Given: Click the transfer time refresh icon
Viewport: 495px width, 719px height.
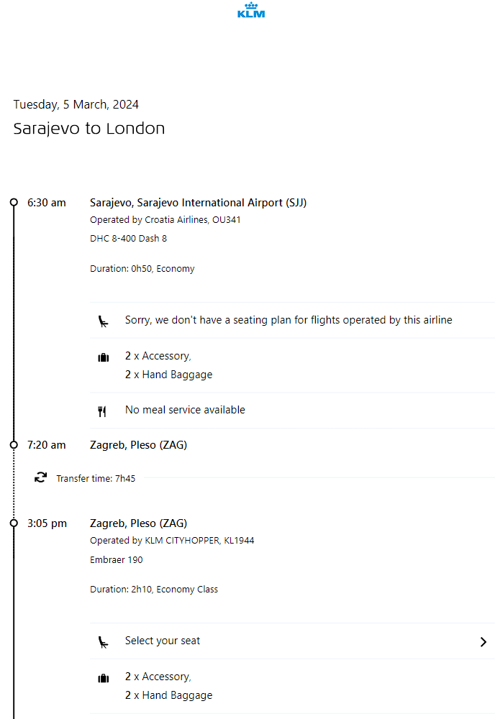Looking at the screenshot, I should pos(41,477).
